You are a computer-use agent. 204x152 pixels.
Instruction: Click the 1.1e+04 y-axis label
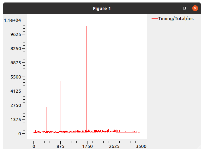click(12, 20)
